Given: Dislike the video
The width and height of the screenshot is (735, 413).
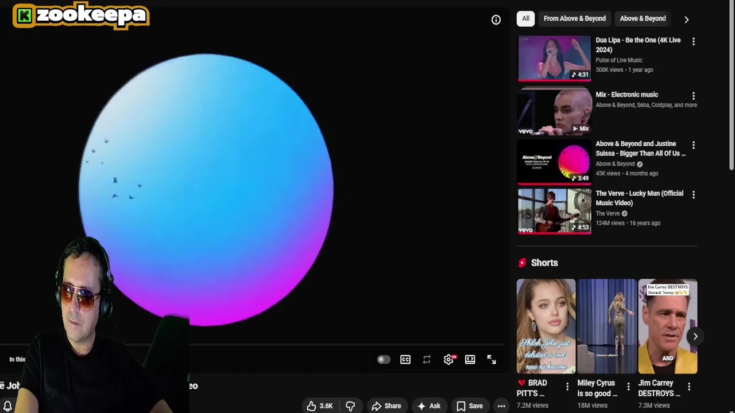Looking at the screenshot, I should click(x=350, y=406).
